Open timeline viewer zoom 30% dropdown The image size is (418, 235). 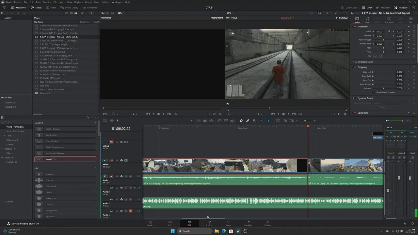coord(230,13)
